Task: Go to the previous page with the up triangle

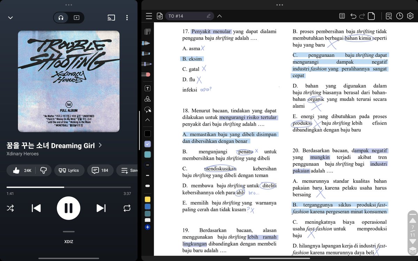Action: click(x=412, y=221)
